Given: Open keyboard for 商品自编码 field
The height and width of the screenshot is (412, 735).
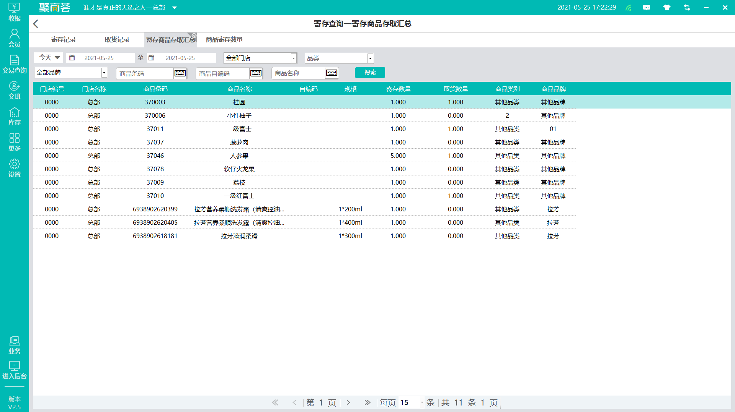Looking at the screenshot, I should [256, 73].
